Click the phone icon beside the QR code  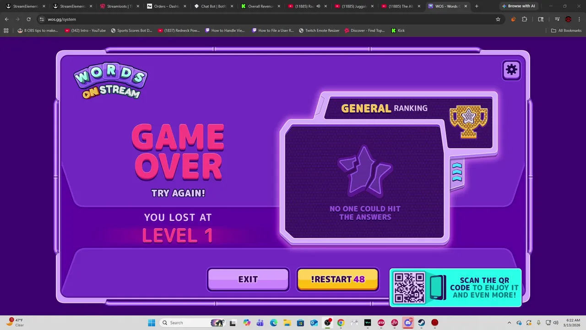pos(438,287)
